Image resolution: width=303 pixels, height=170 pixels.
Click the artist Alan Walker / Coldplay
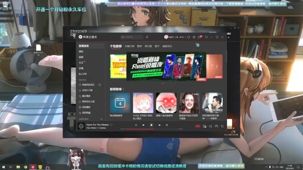96,128
